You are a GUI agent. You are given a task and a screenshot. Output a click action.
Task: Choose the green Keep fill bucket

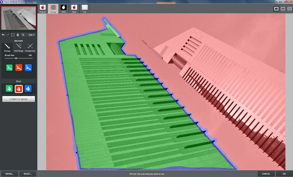[x=8, y=88]
